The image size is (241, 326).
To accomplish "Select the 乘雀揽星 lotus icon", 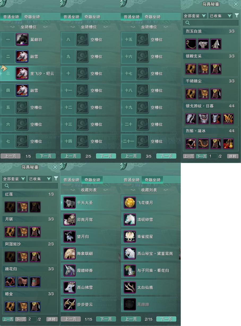I will (x=130, y=237).
